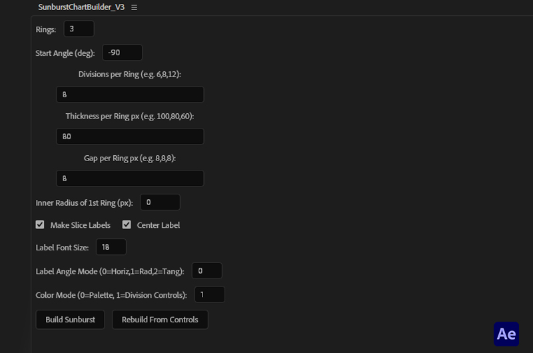Click the Start Angle (deg) label text
Image resolution: width=533 pixels, height=353 pixels.
(x=65, y=53)
